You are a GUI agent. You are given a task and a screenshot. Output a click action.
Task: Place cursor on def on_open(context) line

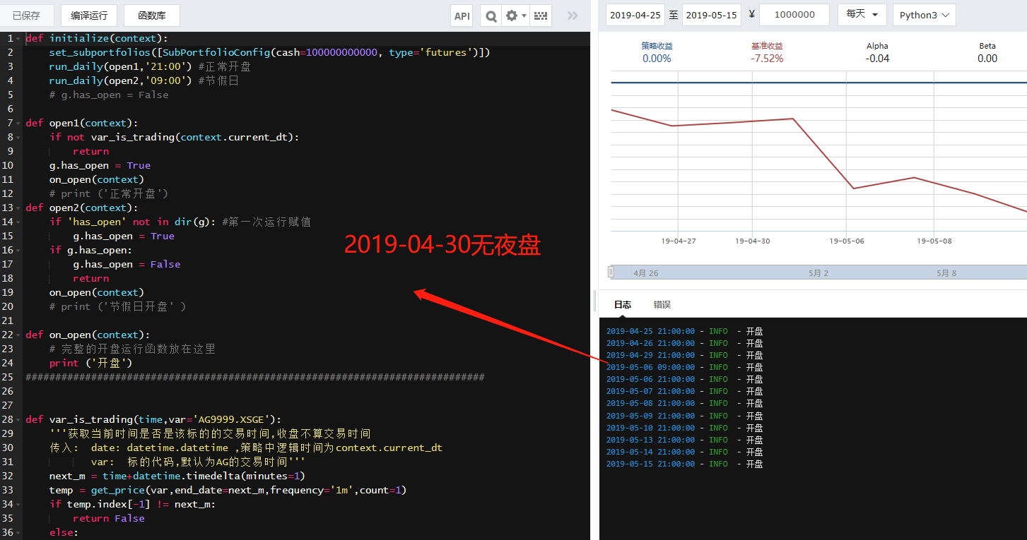click(88, 335)
